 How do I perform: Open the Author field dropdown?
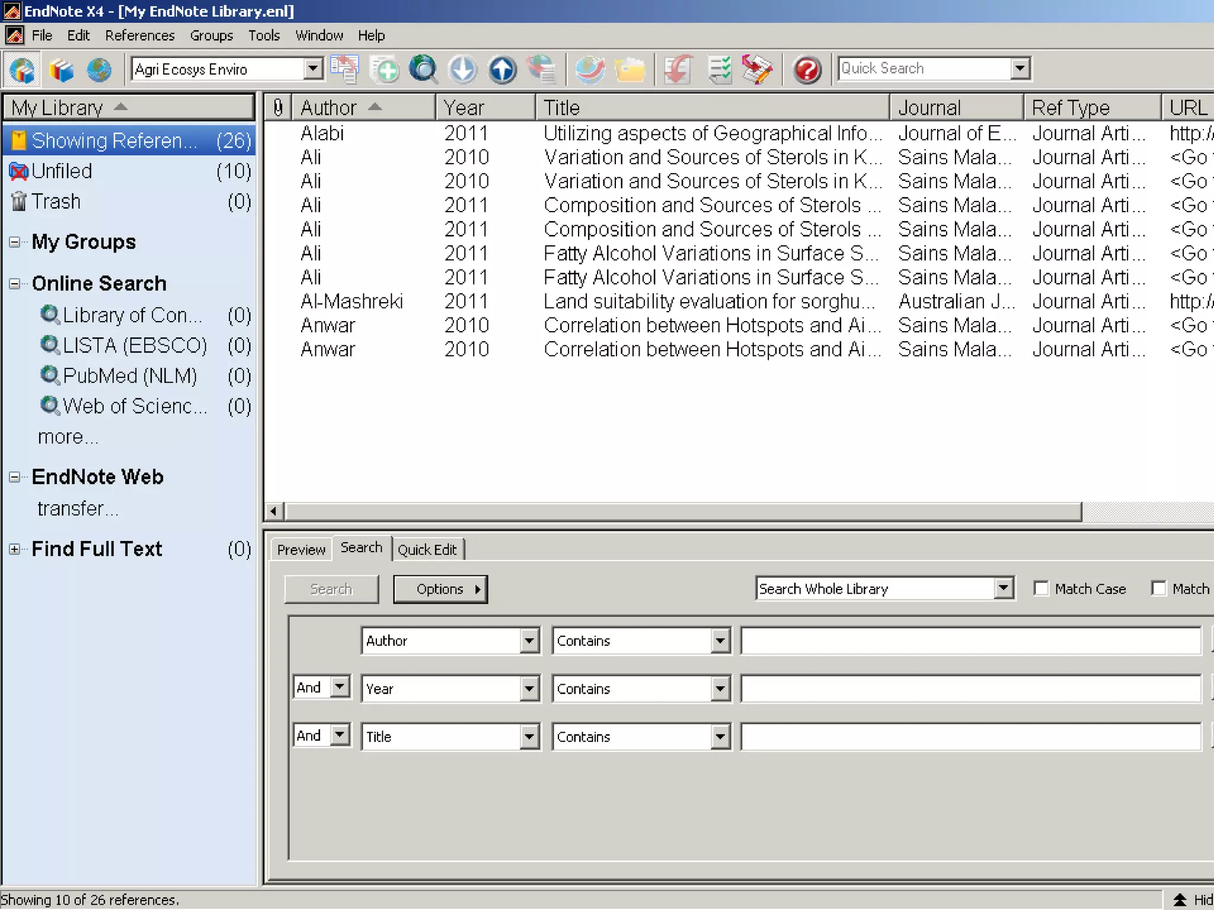[x=529, y=640]
